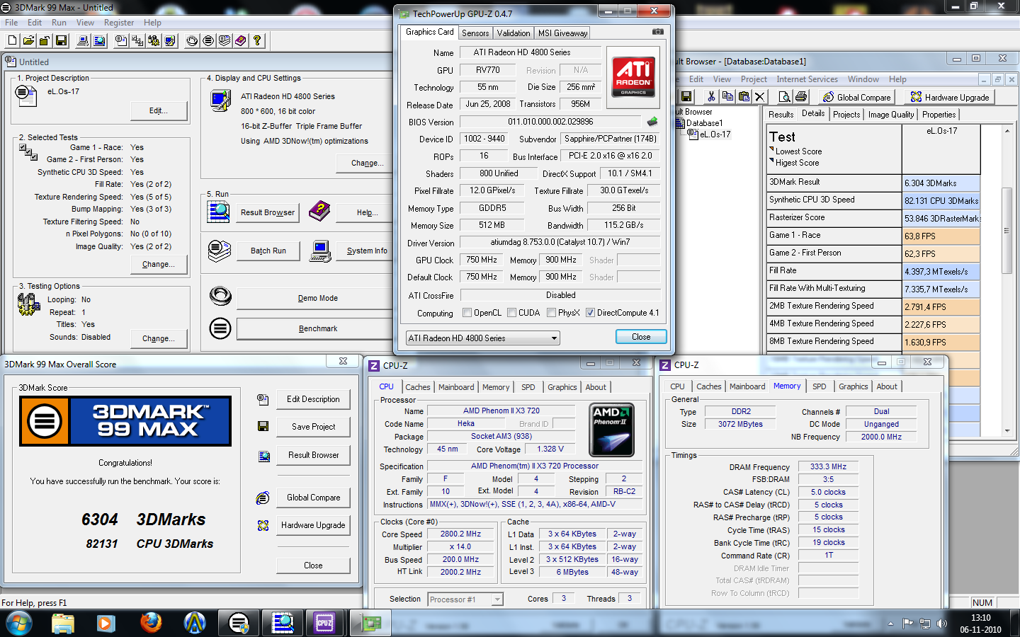Open Internet Services menu in Result Browser

pyautogui.click(x=807, y=79)
